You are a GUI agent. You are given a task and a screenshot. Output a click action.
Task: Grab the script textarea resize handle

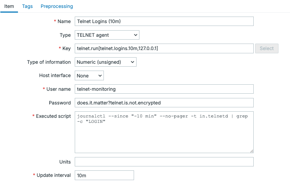click(x=252, y=151)
